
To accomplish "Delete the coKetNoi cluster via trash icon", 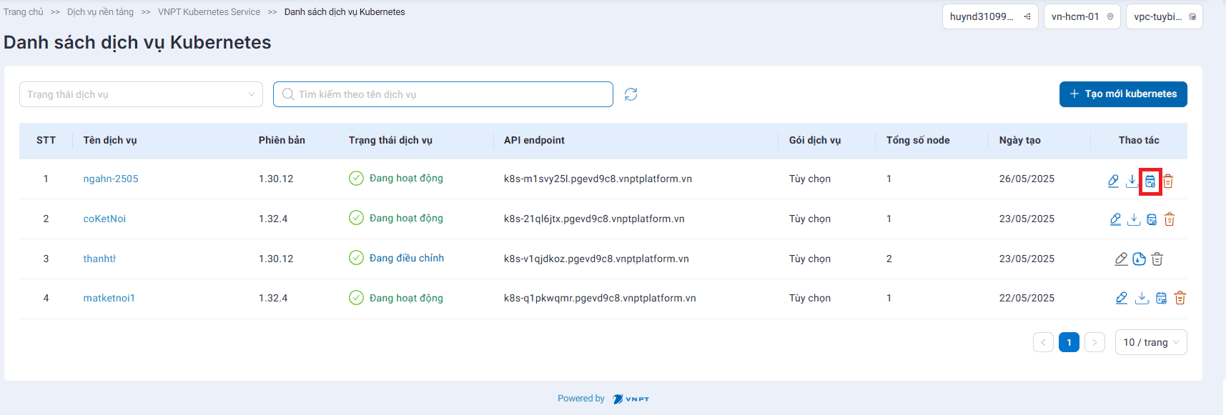I will (x=1170, y=219).
